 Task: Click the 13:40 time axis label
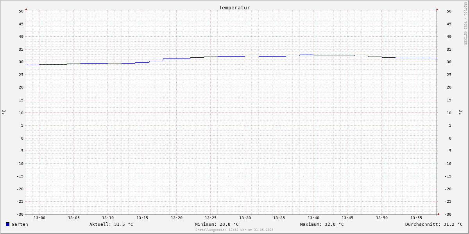(x=313, y=218)
